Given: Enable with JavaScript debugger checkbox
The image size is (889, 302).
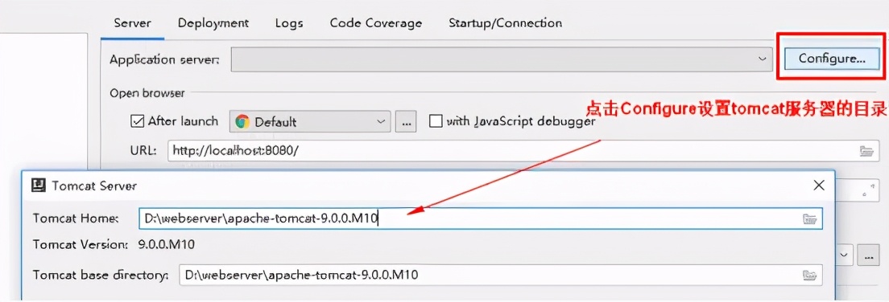Looking at the screenshot, I should coord(436,121).
